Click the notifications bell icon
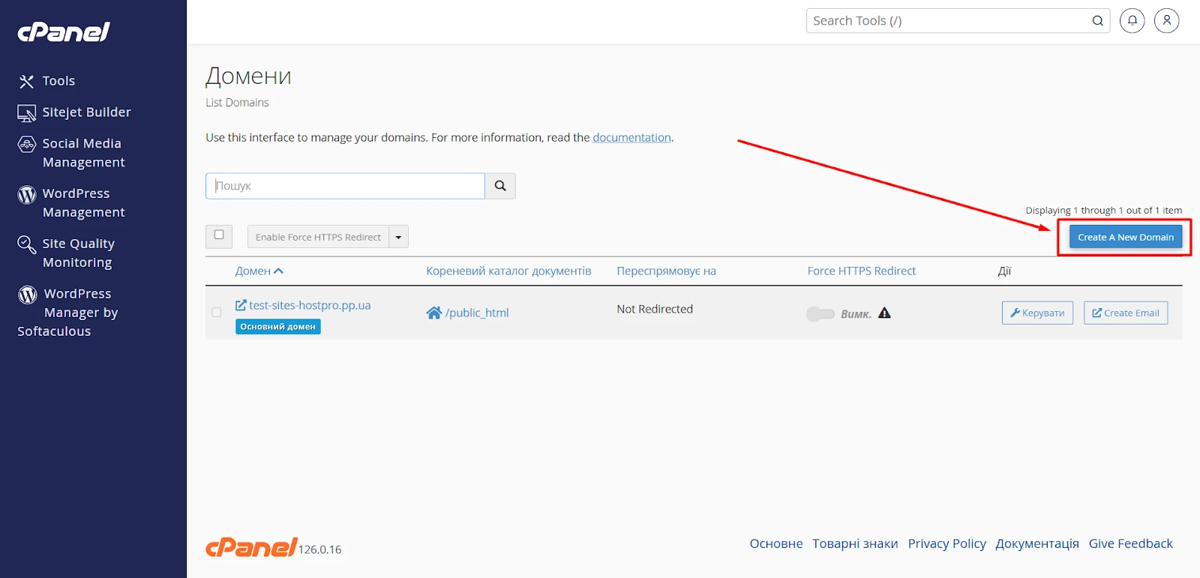The height and width of the screenshot is (578, 1200). [1132, 20]
